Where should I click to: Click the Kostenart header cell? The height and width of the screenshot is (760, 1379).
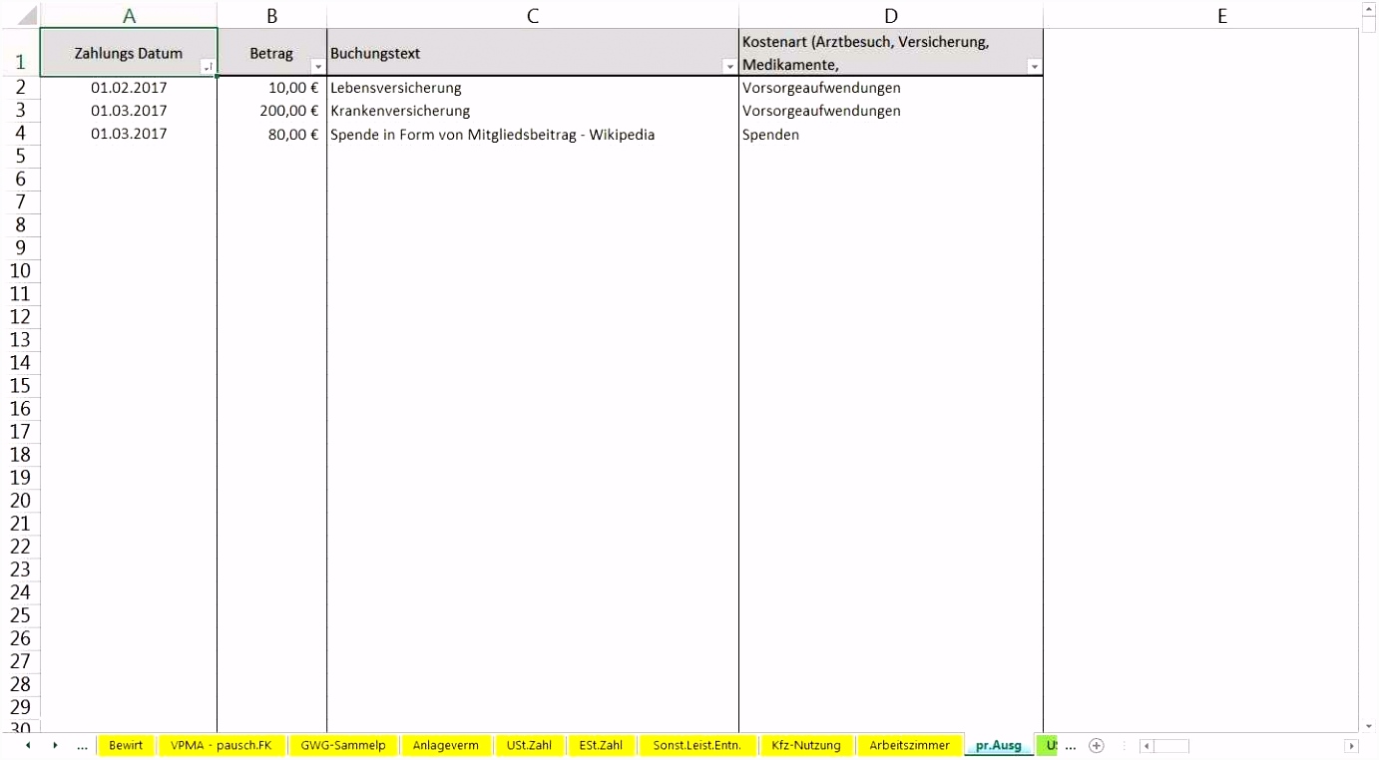click(x=891, y=53)
